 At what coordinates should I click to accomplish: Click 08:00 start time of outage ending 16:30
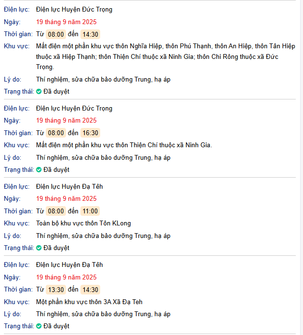click(x=56, y=133)
